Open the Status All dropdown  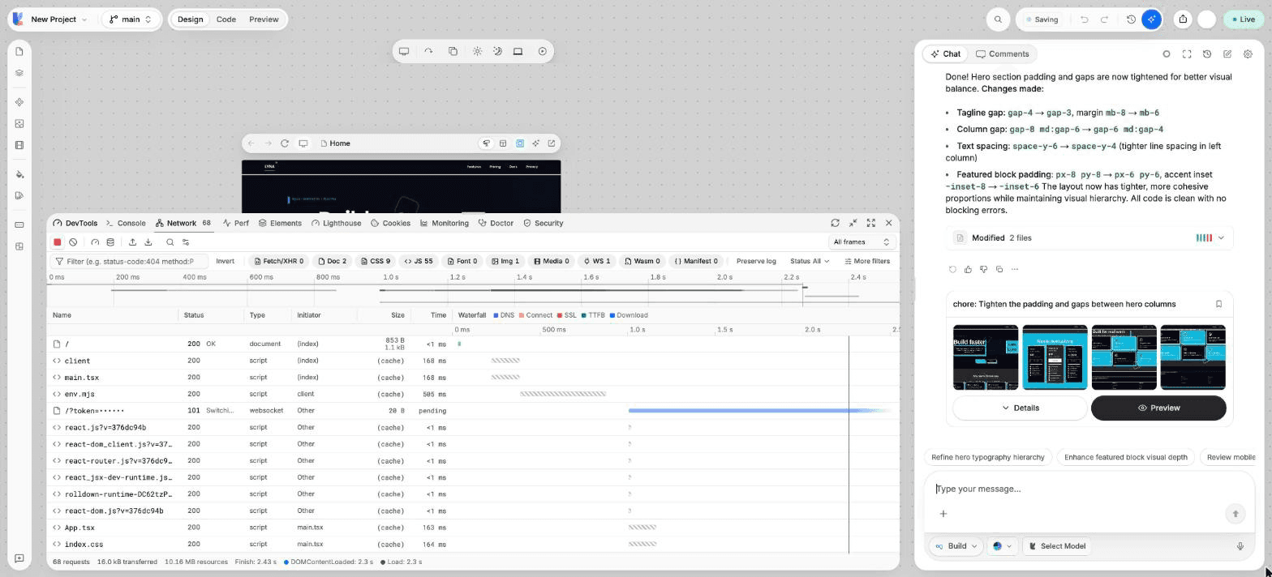click(810, 261)
